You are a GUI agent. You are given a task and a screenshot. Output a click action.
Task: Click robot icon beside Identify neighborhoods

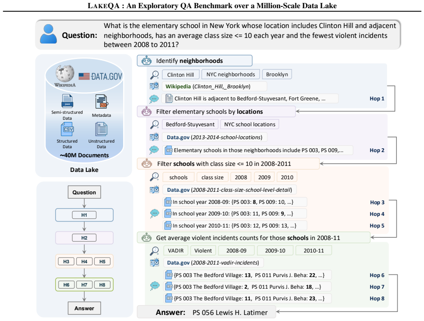click(146, 61)
